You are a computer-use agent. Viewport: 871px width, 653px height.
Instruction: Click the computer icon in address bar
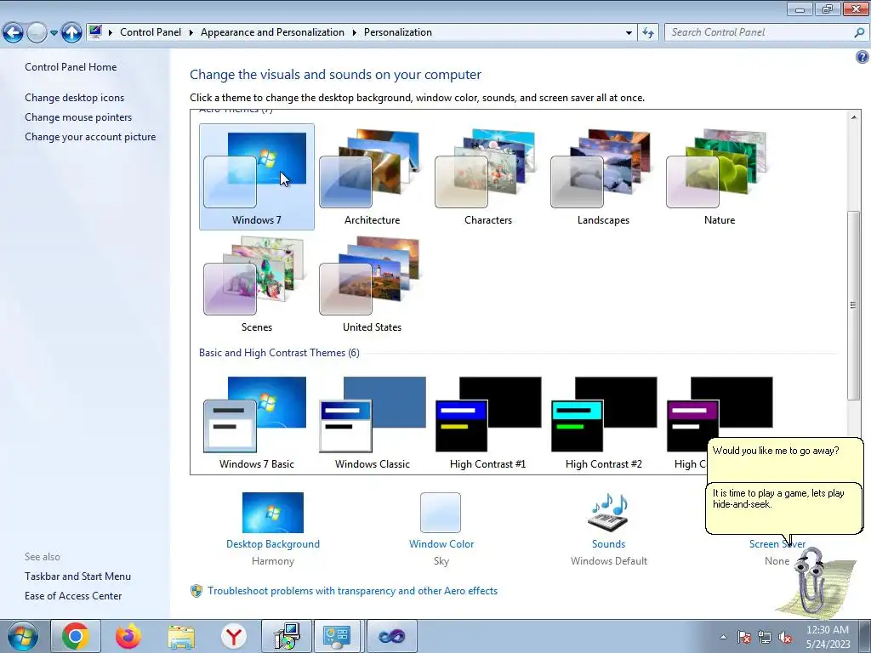click(95, 32)
